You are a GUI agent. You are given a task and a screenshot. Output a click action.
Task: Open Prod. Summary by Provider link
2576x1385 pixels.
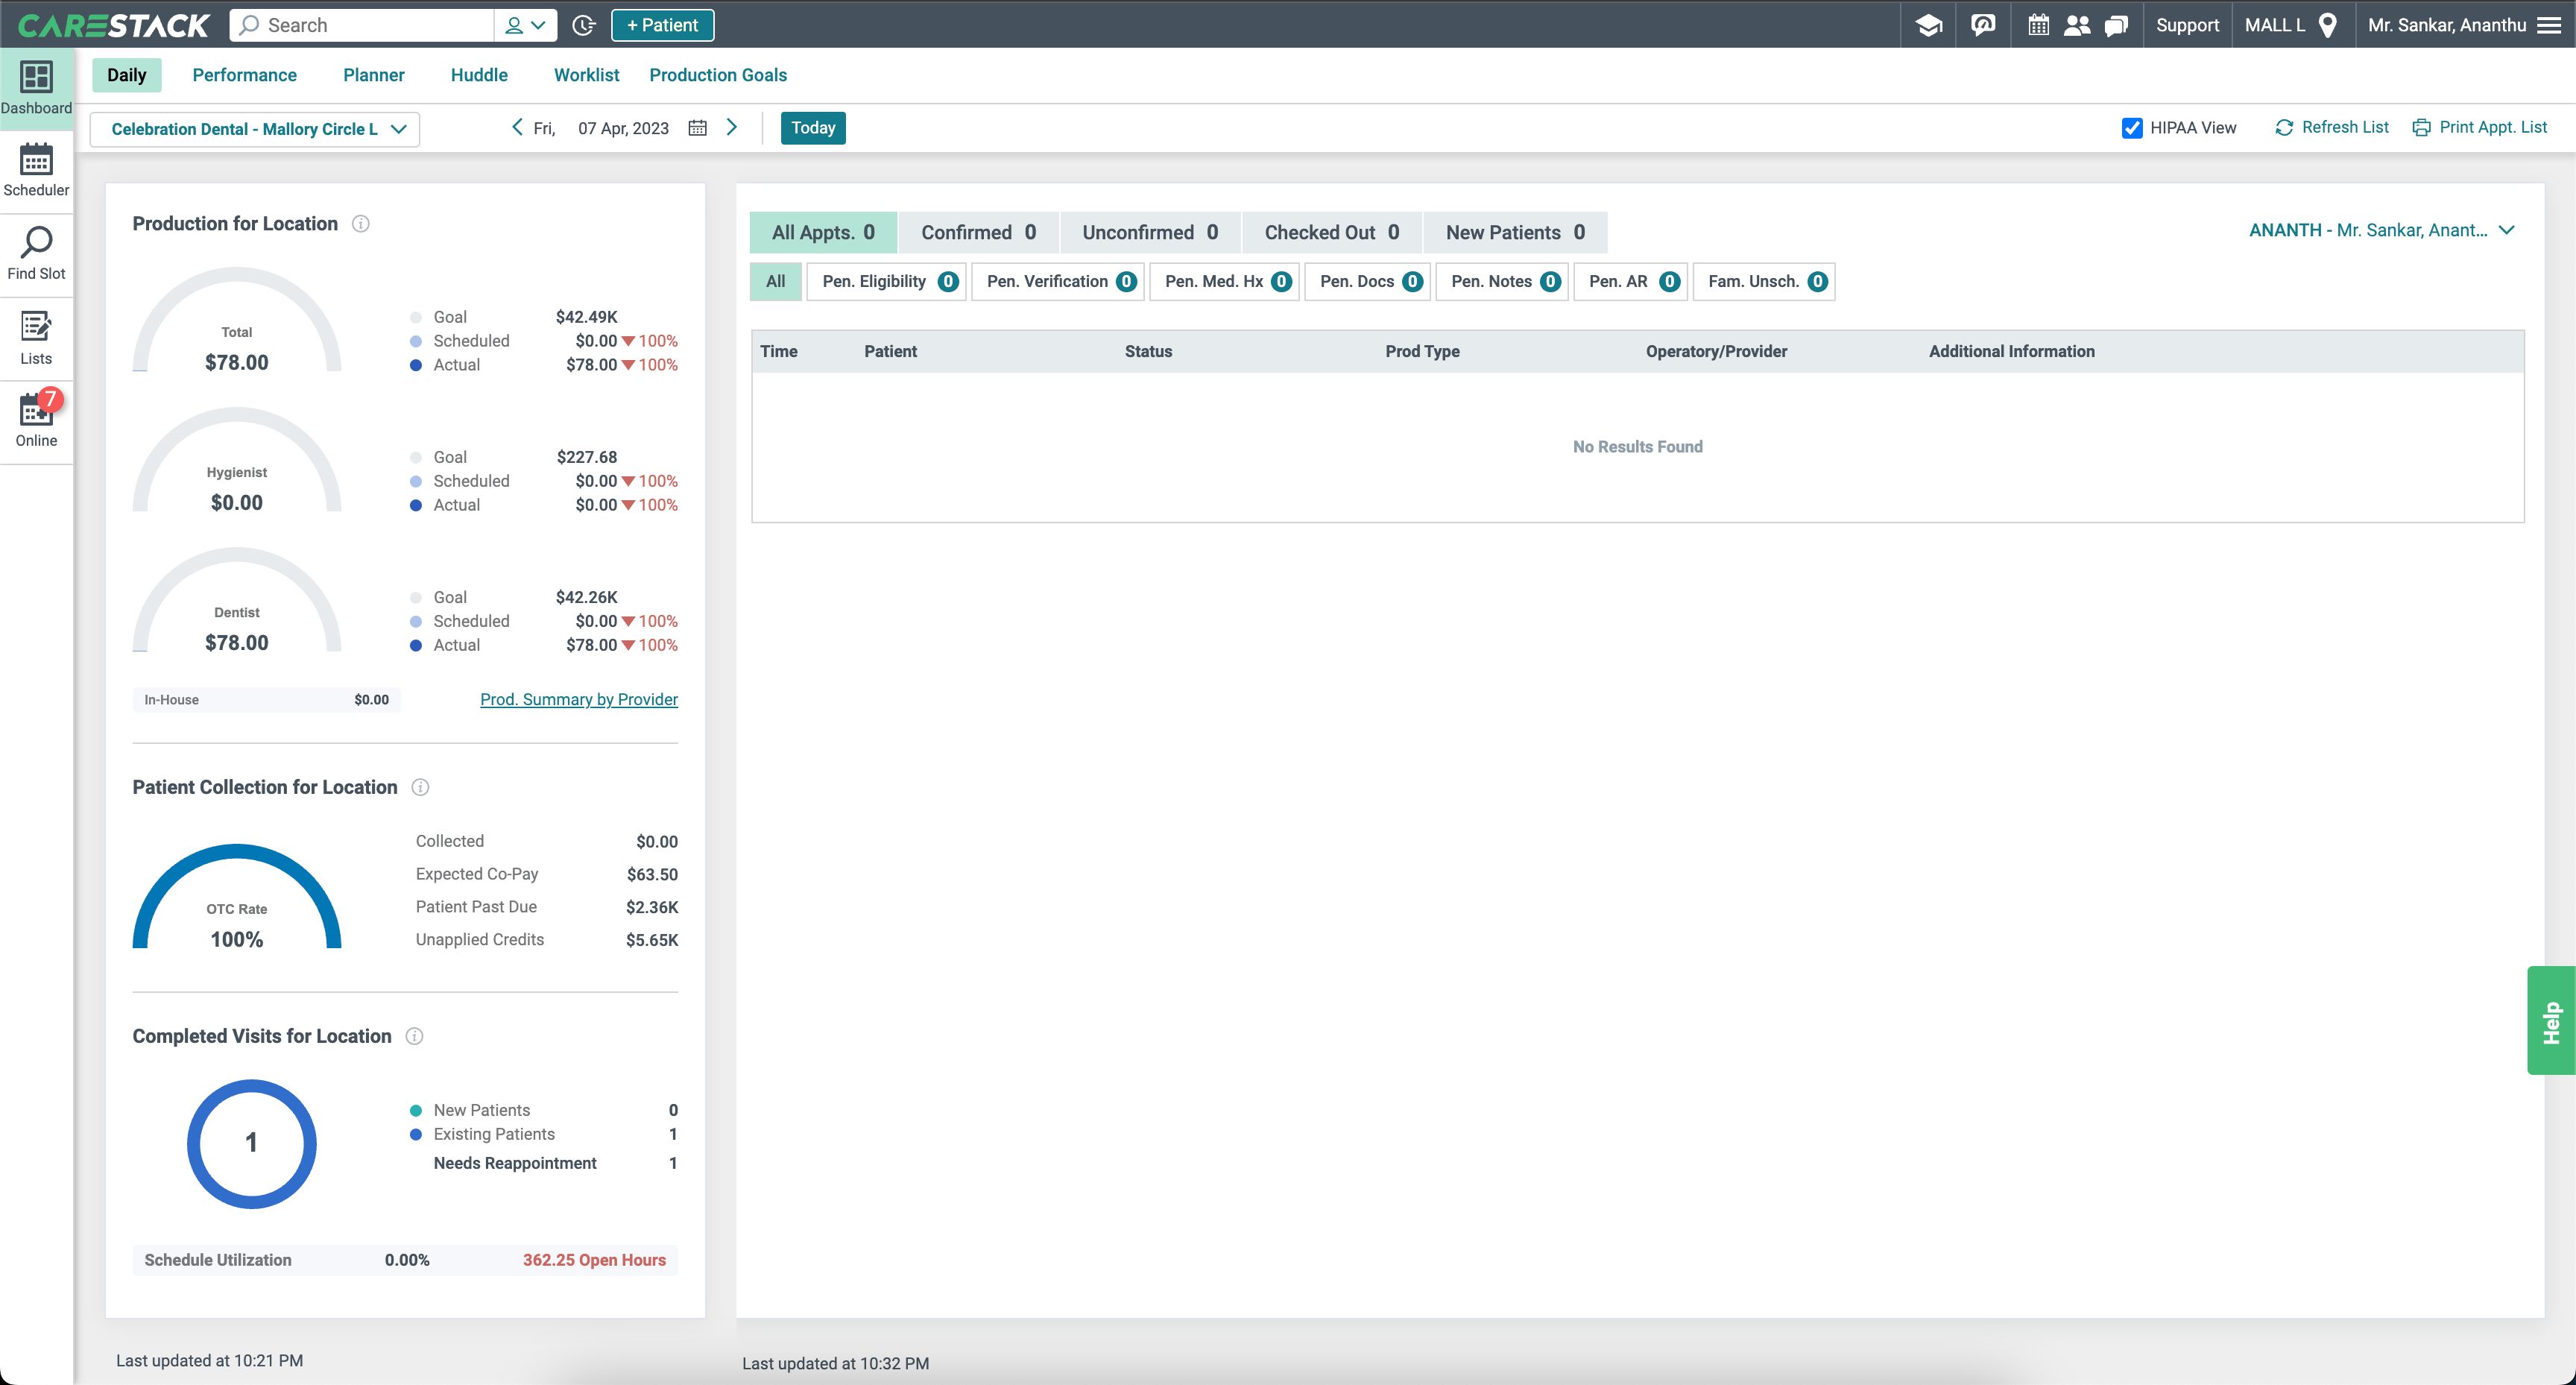[579, 699]
